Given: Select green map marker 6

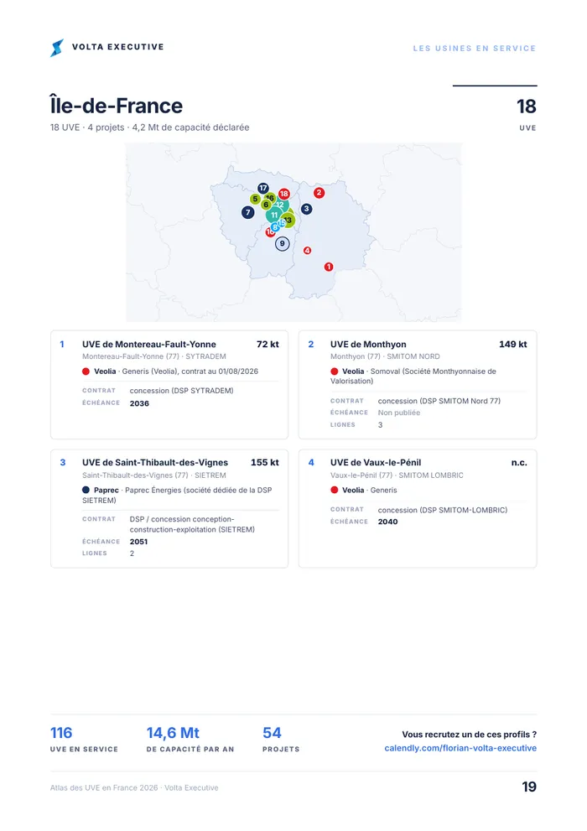Looking at the screenshot, I should coord(266,205).
